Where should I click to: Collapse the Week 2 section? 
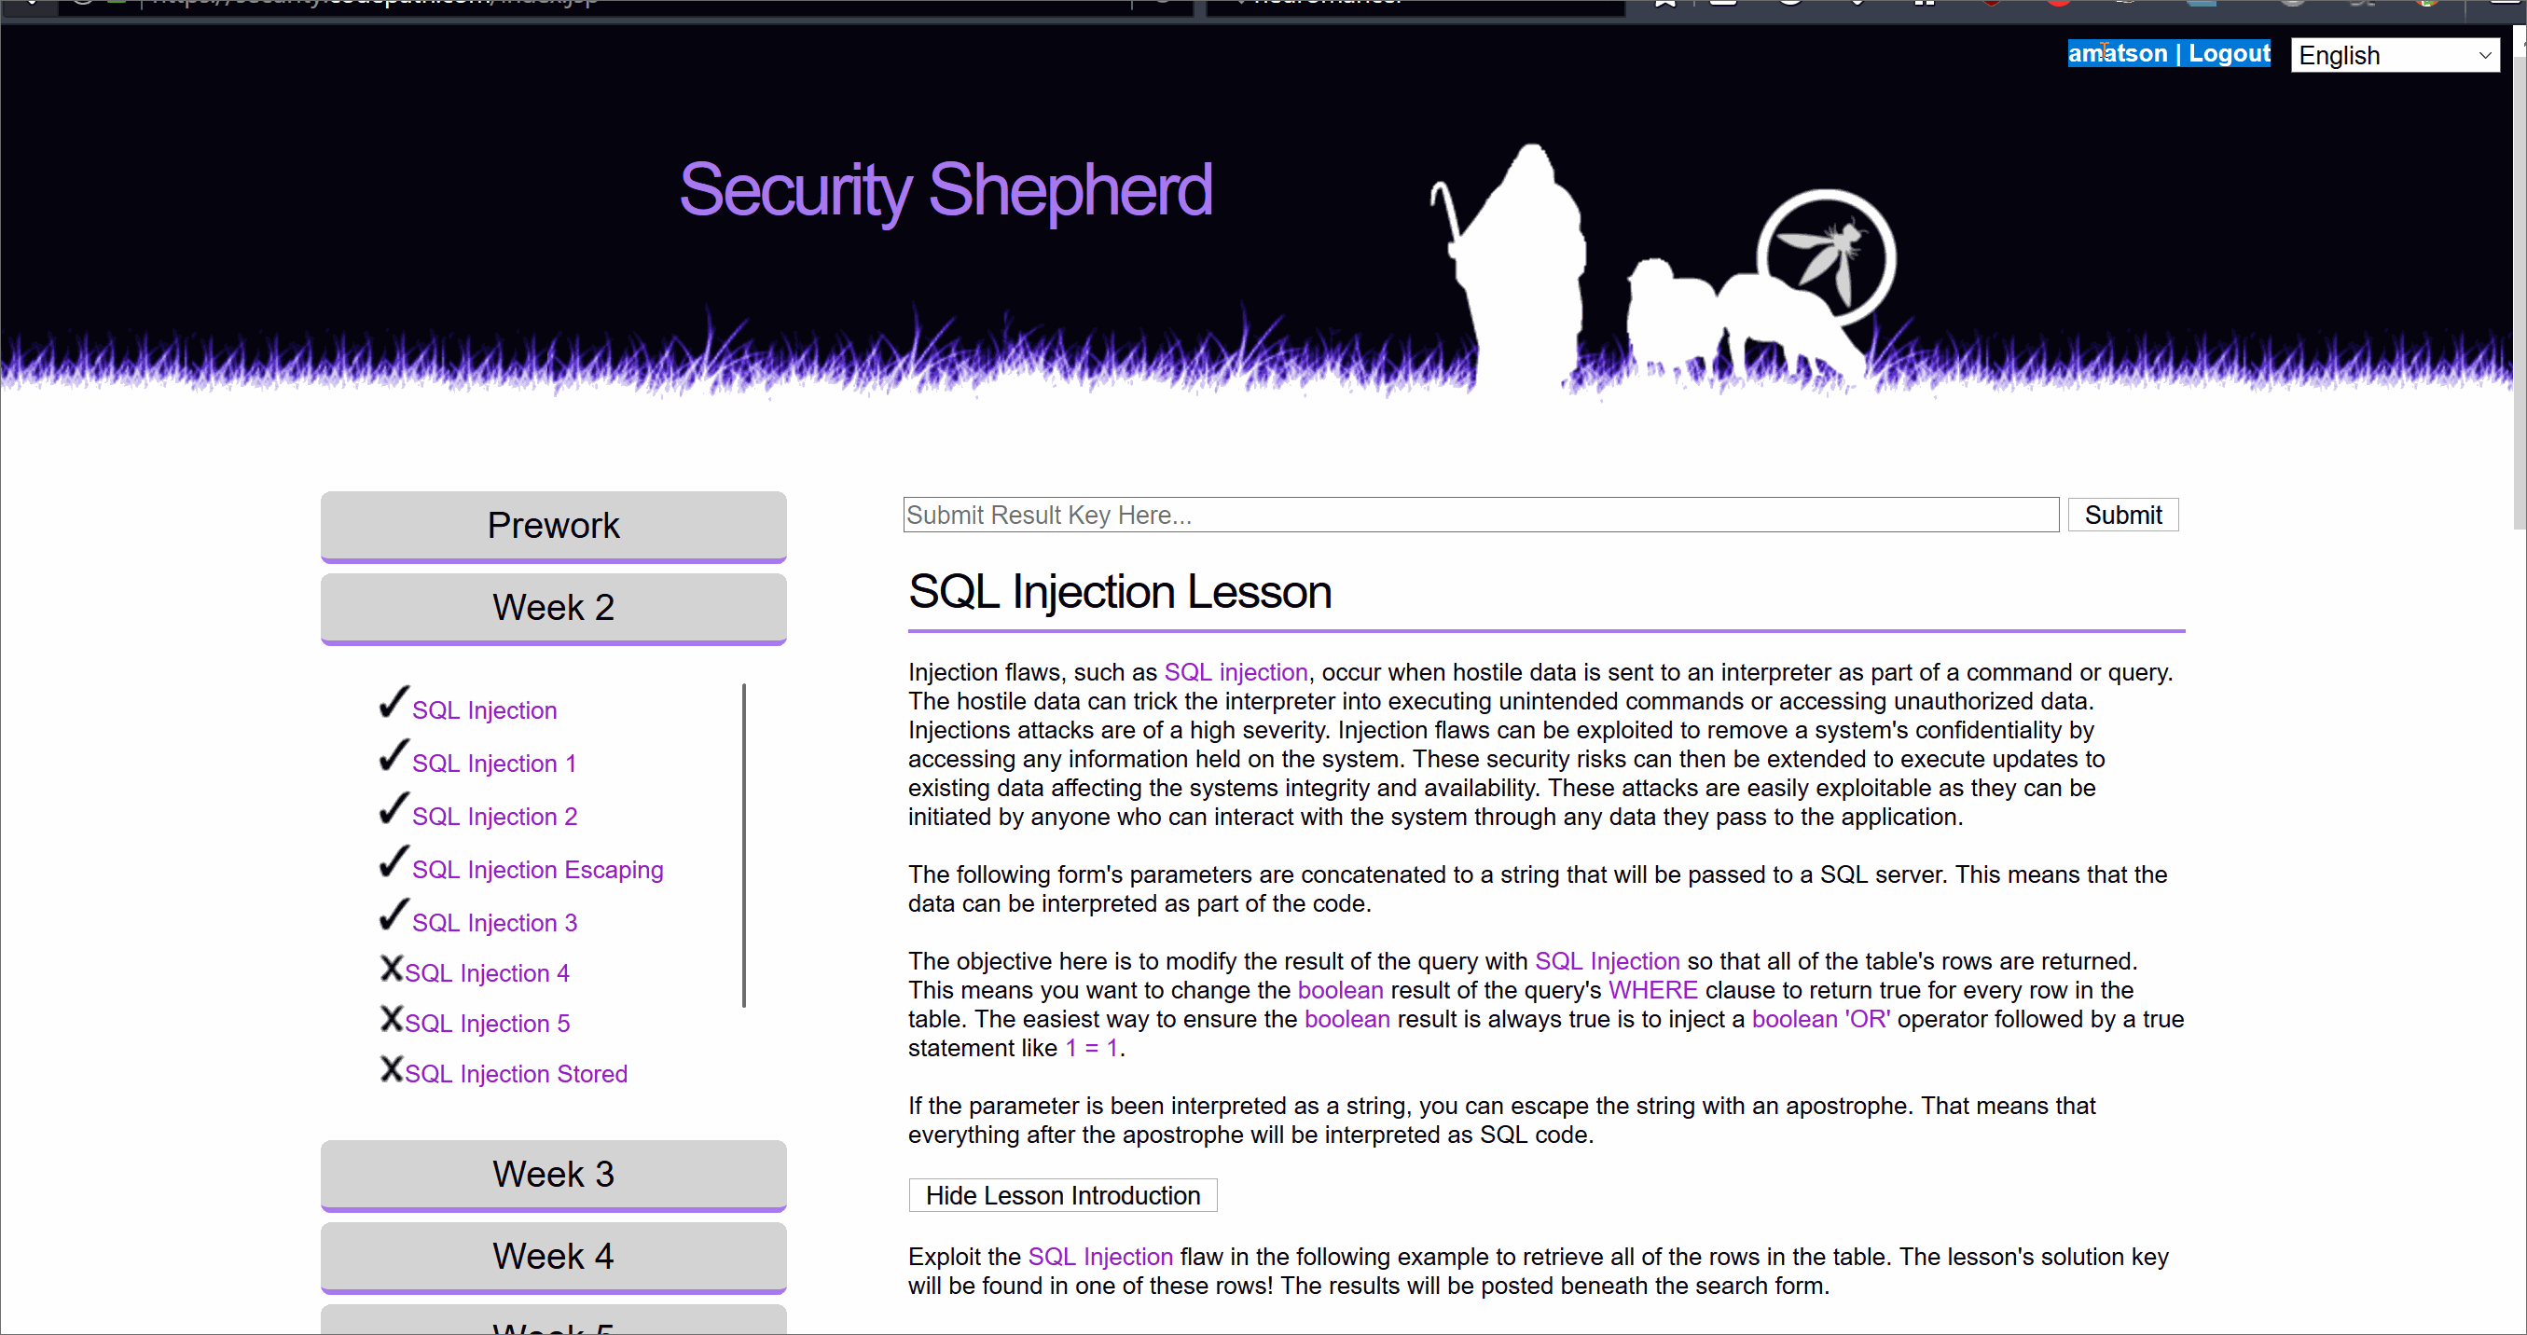[x=551, y=607]
